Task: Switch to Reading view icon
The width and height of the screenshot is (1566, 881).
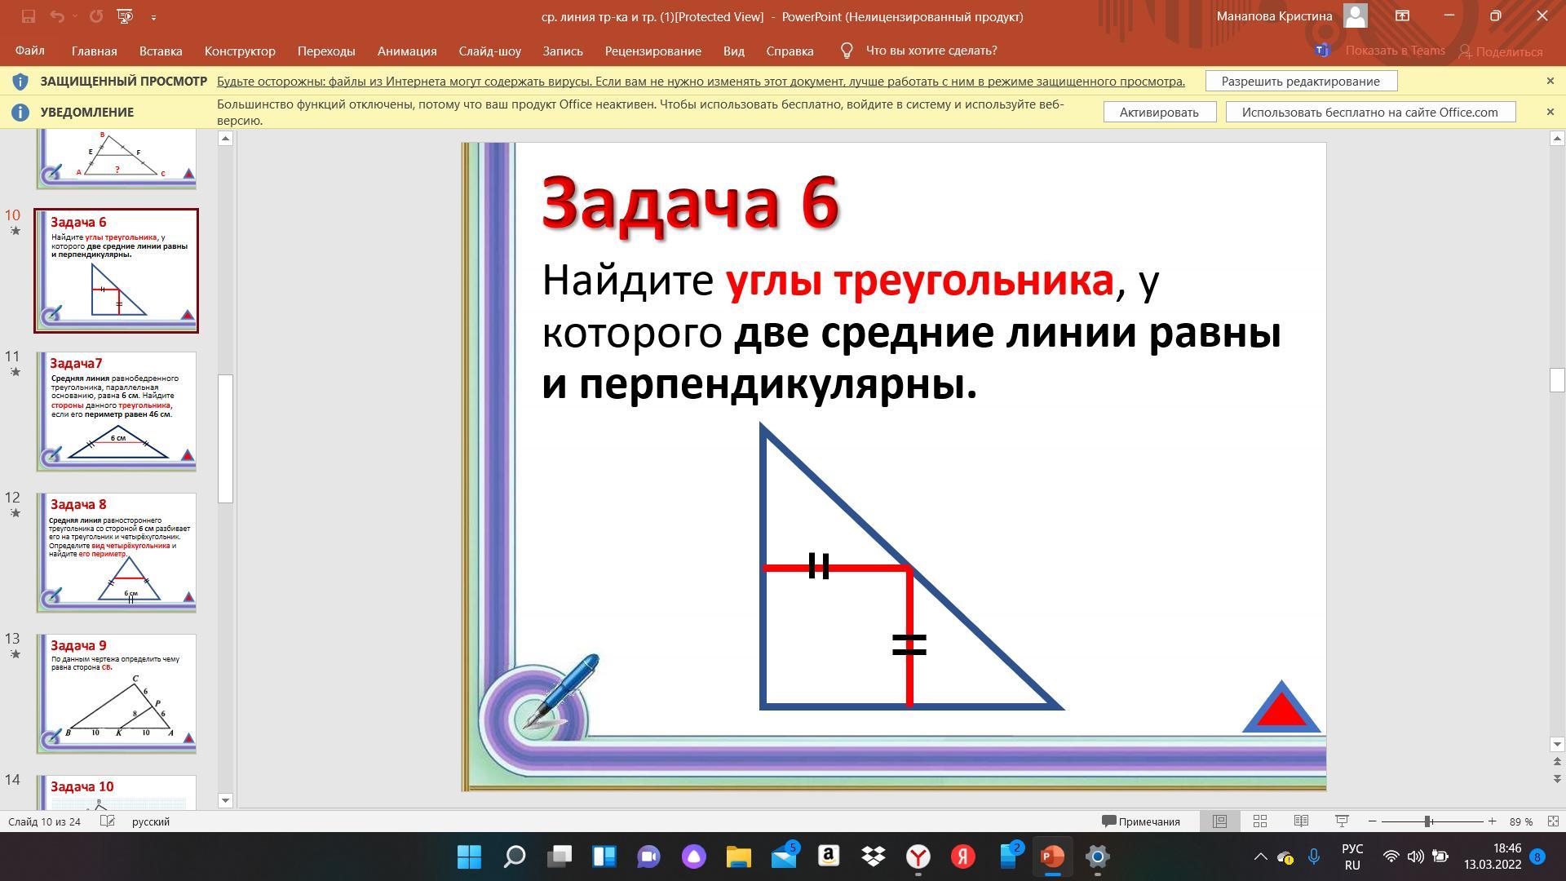Action: click(1301, 821)
